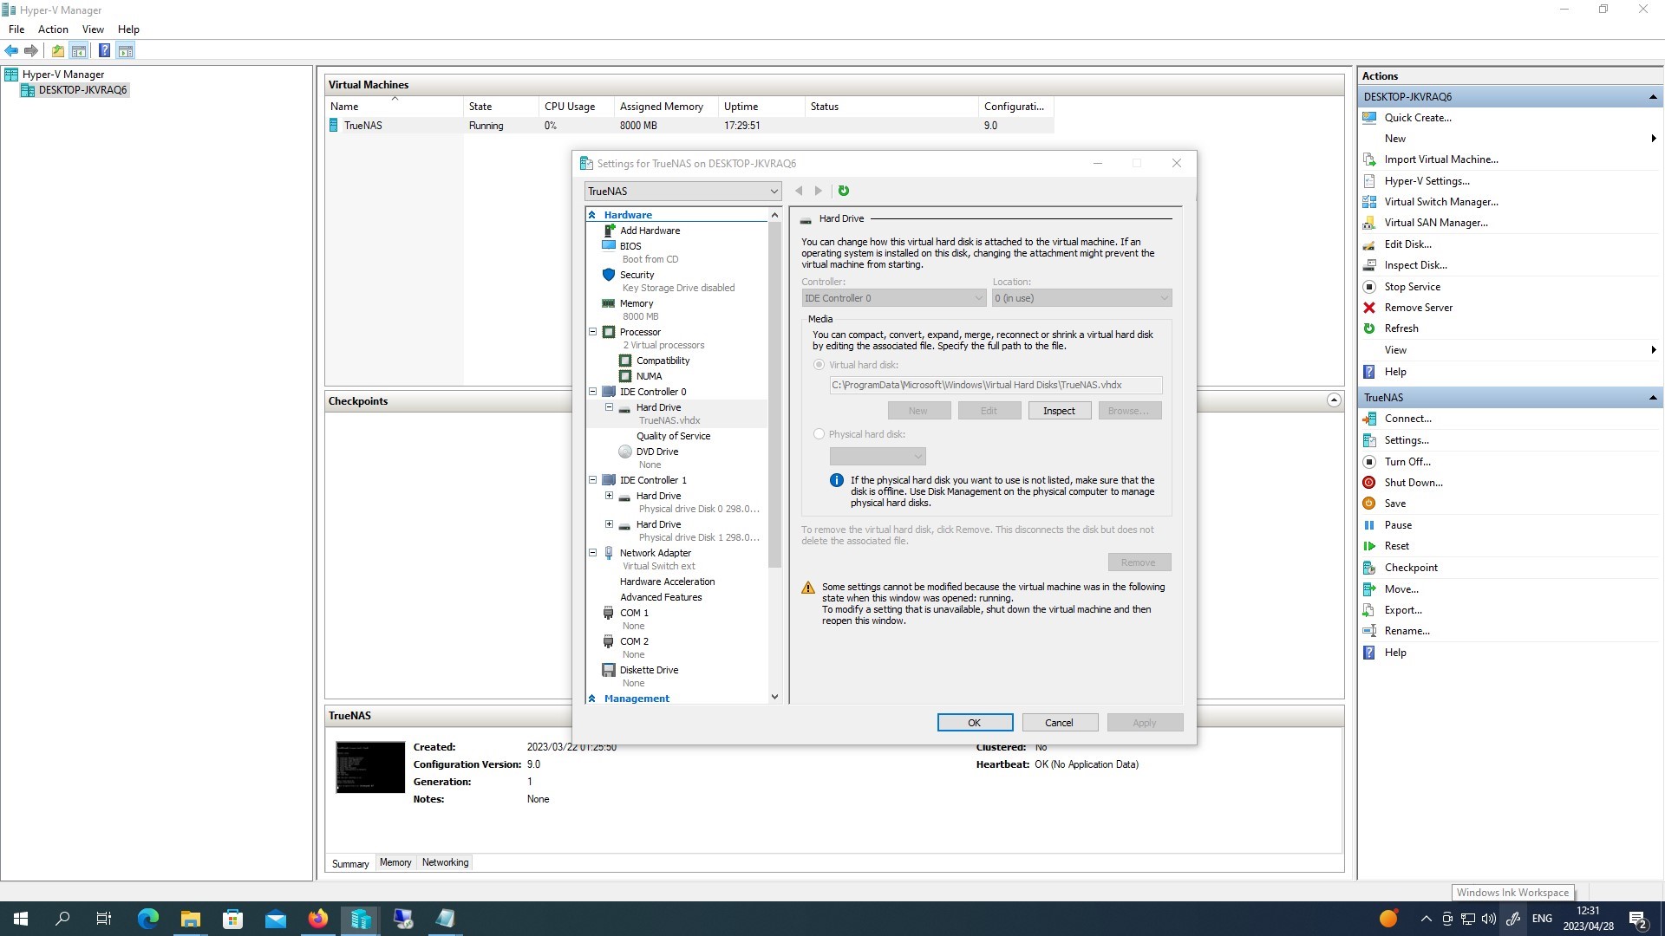Select Memory in hardware tree

(x=636, y=303)
